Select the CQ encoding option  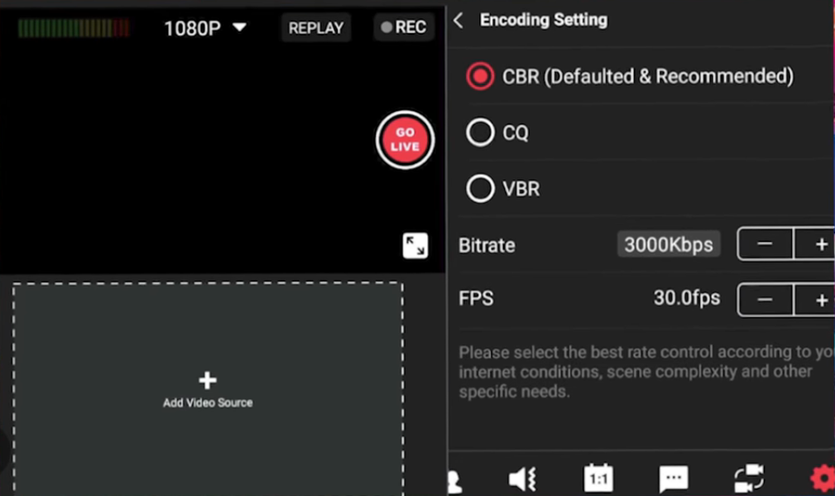tap(480, 132)
